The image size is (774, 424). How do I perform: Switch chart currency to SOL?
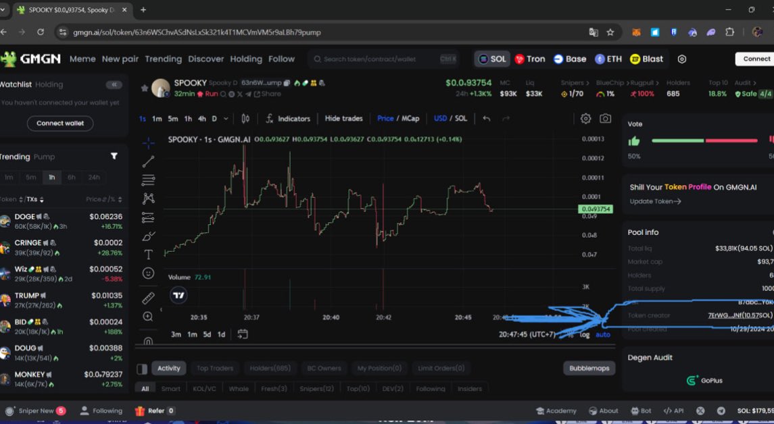click(x=460, y=118)
